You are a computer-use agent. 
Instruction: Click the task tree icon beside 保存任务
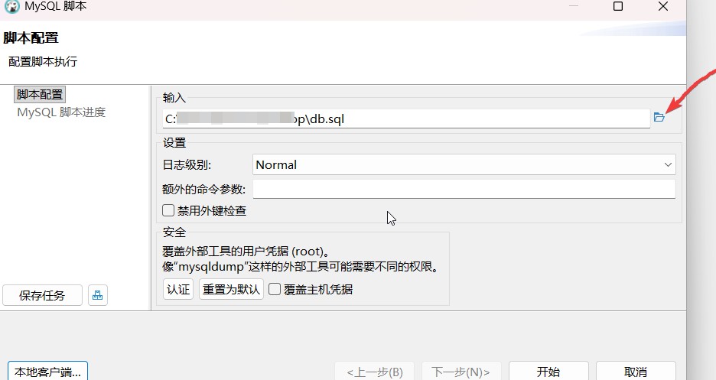pyautogui.click(x=98, y=295)
